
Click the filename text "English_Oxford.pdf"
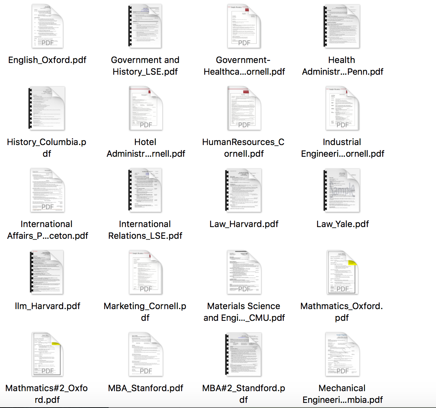(x=47, y=60)
